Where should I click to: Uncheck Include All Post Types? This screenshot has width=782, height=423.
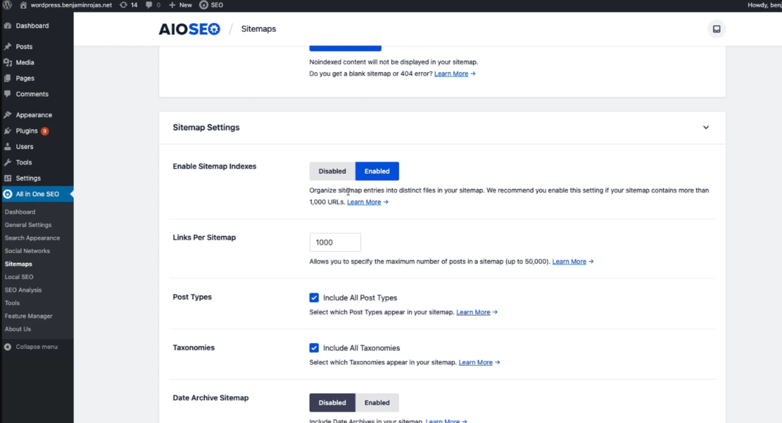(314, 298)
